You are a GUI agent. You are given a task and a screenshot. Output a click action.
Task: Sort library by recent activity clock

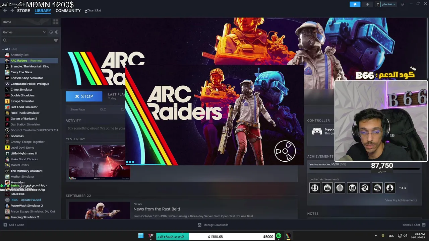(51, 32)
